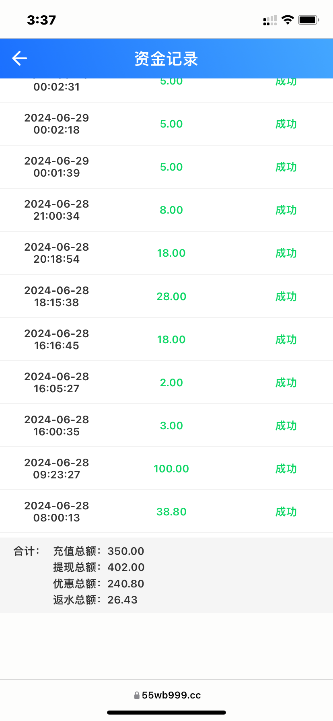Tap the lock icon beside the URL
Viewport: 333px width, 721px height.
(x=137, y=695)
